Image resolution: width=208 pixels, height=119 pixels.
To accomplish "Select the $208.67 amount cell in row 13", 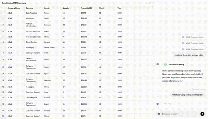I will click(x=84, y=87).
